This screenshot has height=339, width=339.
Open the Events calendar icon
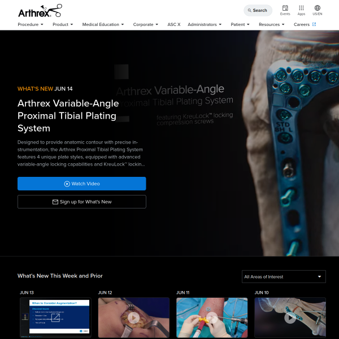(x=285, y=10)
